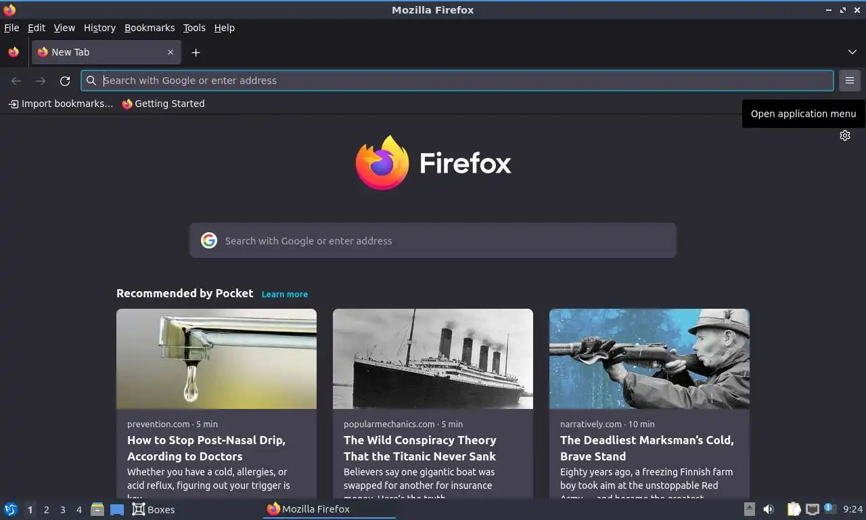Open Firefox View pinned icon in tab strip

[14, 52]
